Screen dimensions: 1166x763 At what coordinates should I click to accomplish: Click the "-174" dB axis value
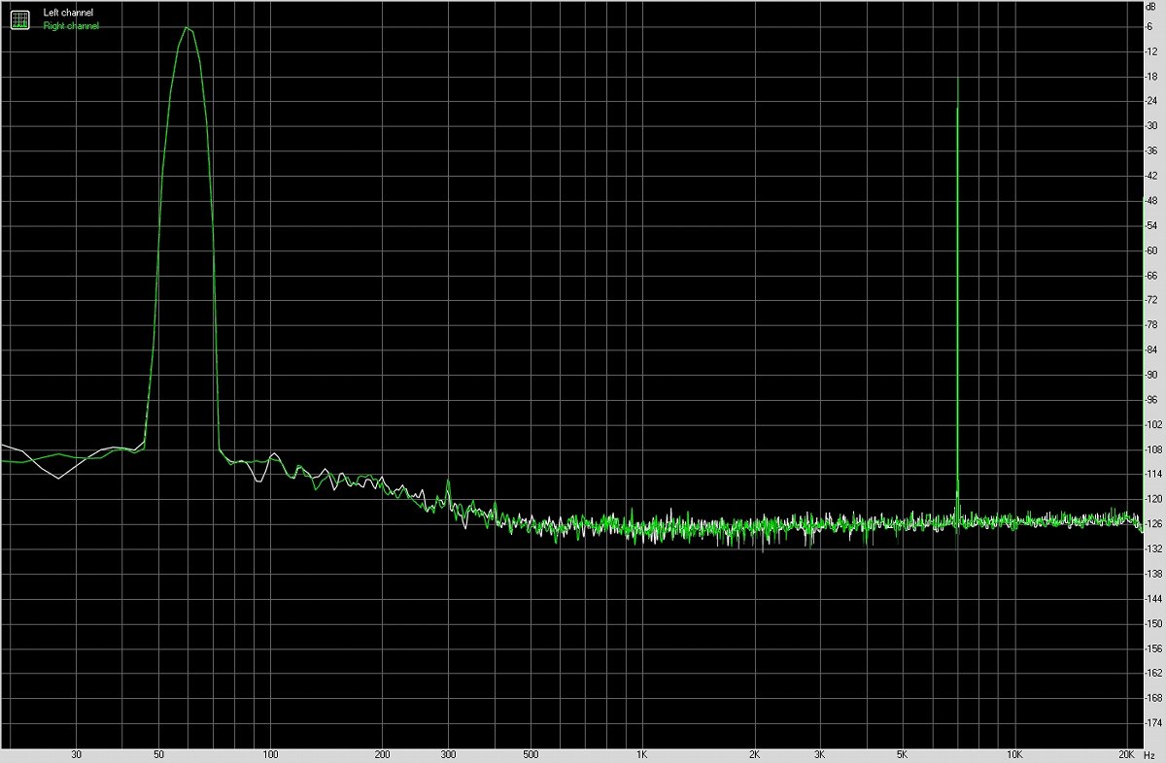click(x=1153, y=723)
